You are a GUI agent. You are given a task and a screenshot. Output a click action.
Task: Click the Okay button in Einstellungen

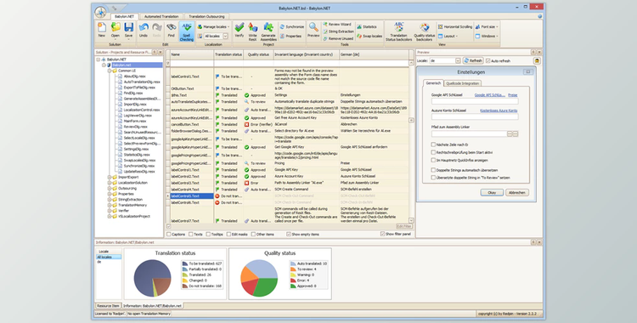(x=492, y=192)
